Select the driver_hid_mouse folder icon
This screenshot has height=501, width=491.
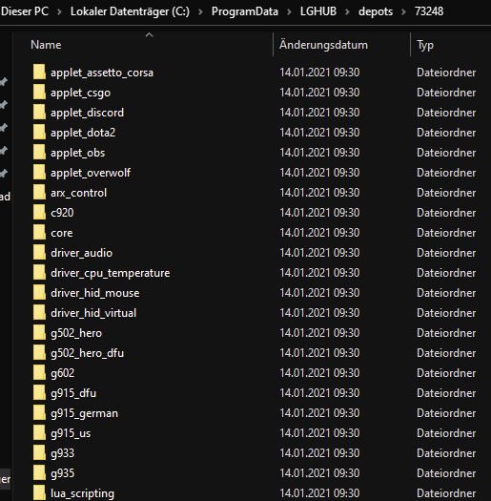[x=39, y=293]
